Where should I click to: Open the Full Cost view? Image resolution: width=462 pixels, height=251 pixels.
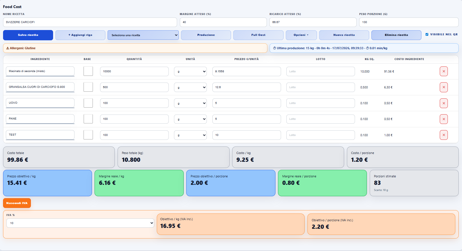click(258, 35)
